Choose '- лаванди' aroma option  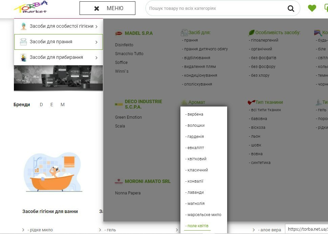pyautogui.click(x=194, y=192)
